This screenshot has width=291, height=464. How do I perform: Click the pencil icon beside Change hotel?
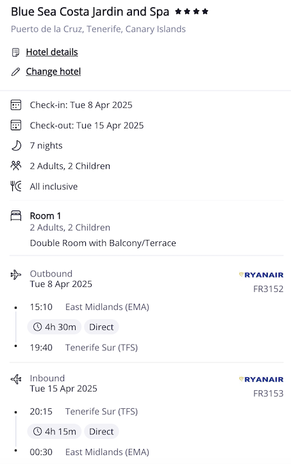pyautogui.click(x=15, y=72)
